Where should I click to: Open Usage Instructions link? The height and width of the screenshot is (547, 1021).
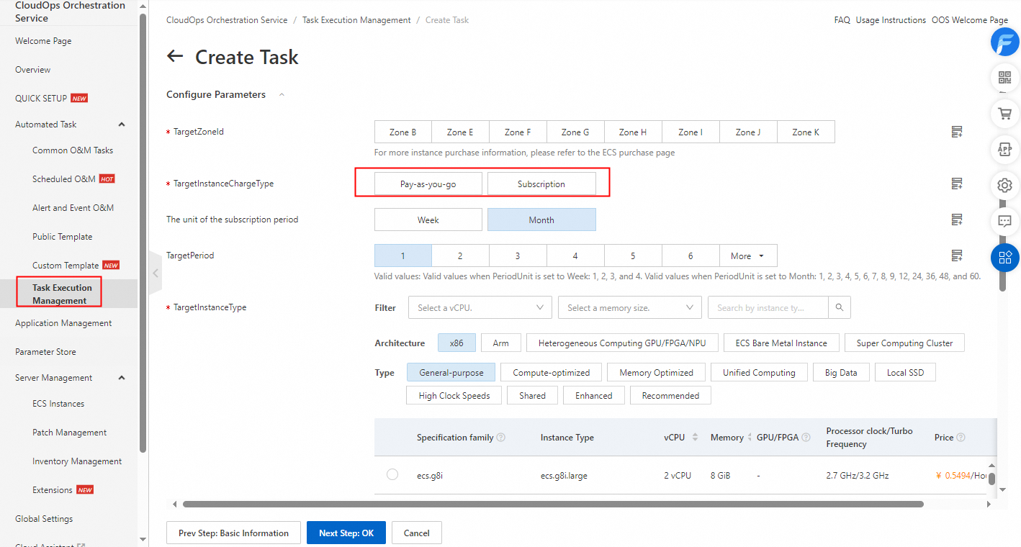(x=891, y=20)
